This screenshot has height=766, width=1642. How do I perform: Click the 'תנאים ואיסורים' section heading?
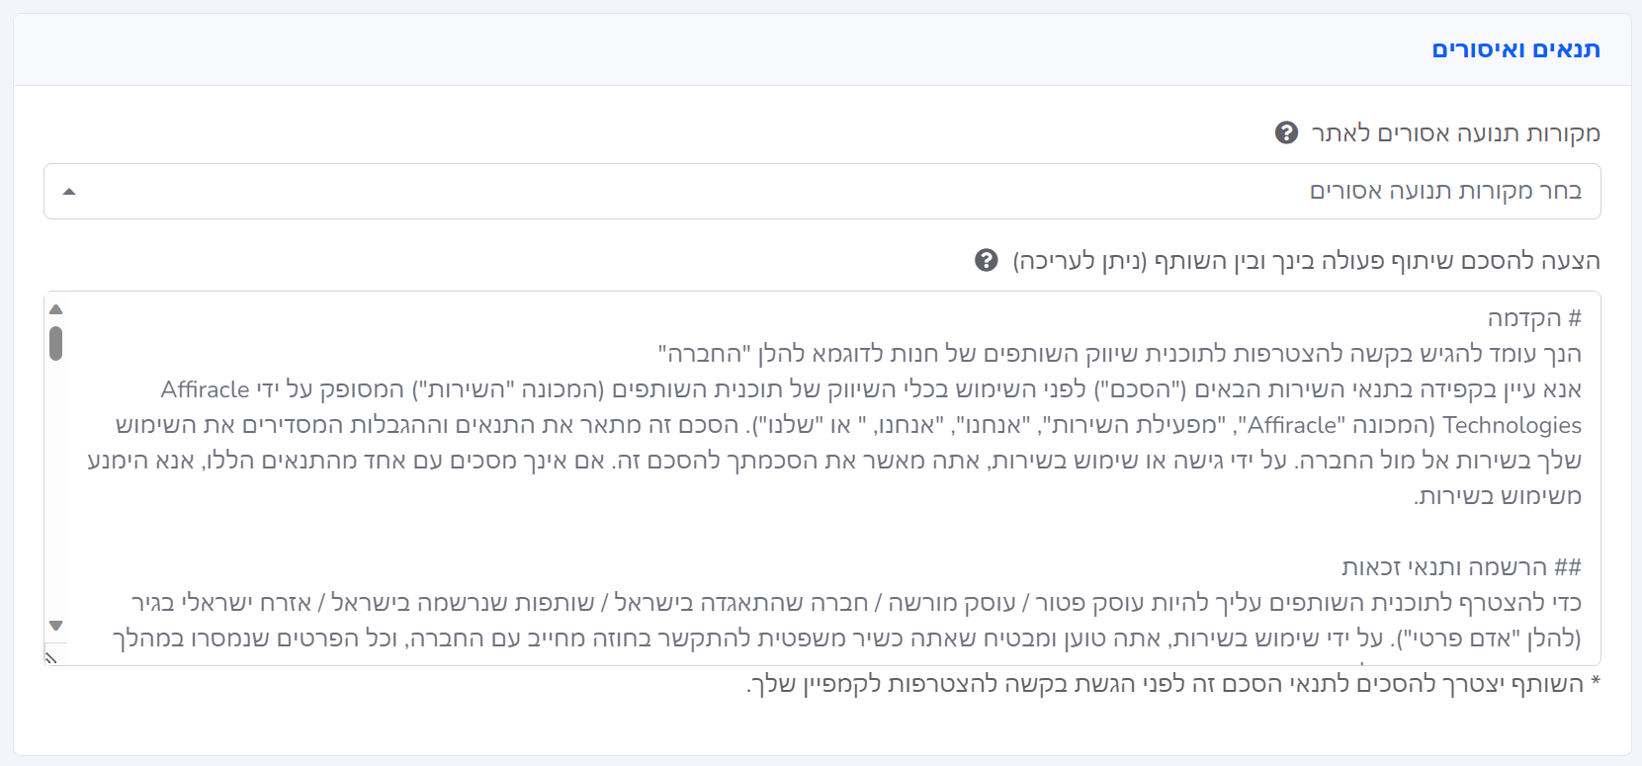pyautogui.click(x=1515, y=49)
